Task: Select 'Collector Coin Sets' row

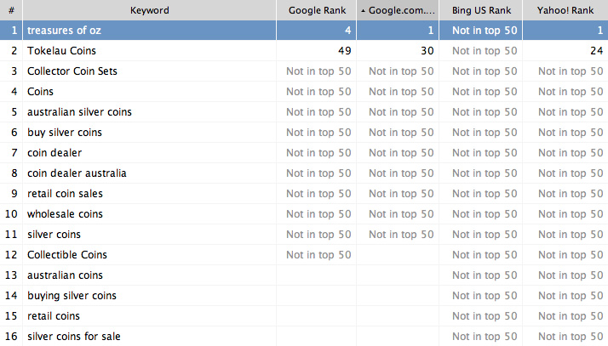Action: tap(304, 71)
